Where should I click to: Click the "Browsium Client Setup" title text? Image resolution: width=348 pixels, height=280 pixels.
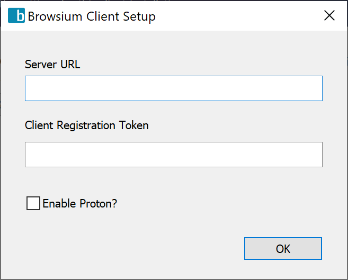pos(92,16)
